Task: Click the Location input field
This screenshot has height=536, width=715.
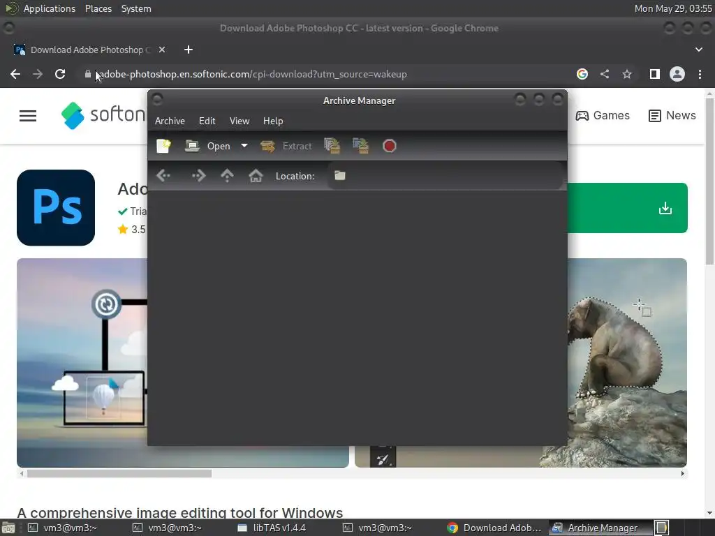Action: click(445, 175)
